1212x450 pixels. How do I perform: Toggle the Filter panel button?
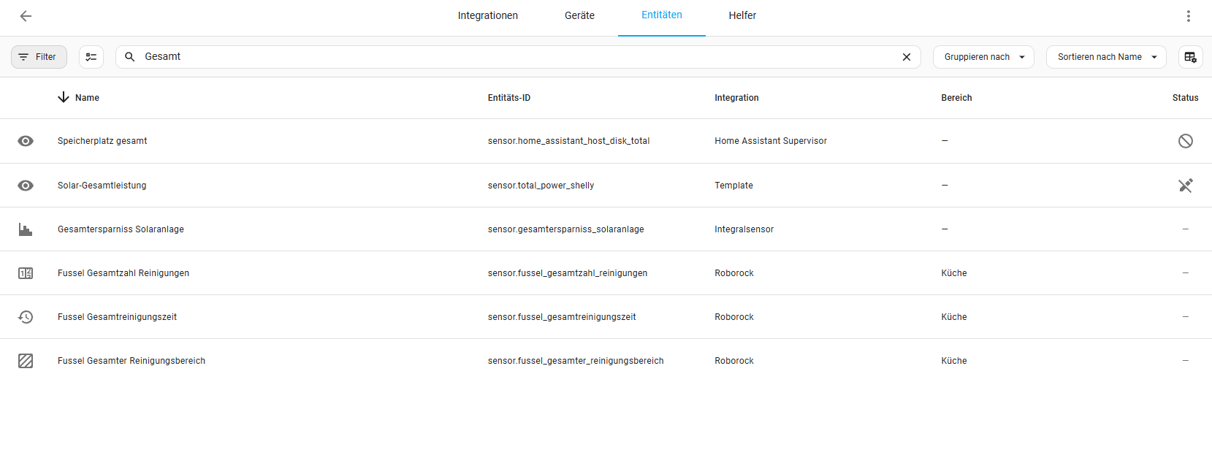[39, 57]
